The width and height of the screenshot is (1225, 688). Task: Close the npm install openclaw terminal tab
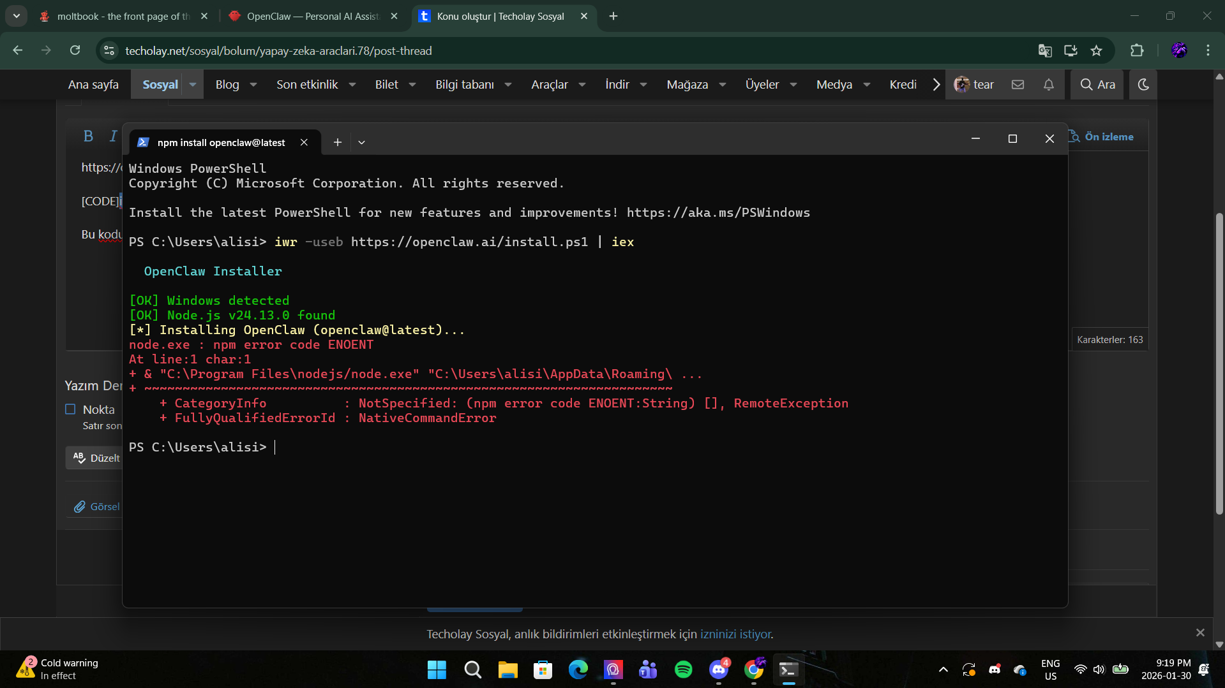304,142
